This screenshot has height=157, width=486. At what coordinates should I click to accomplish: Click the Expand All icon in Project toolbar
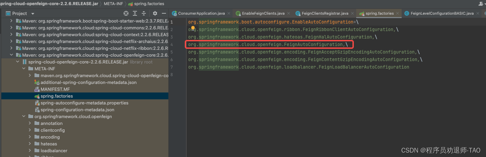[x=135, y=13]
